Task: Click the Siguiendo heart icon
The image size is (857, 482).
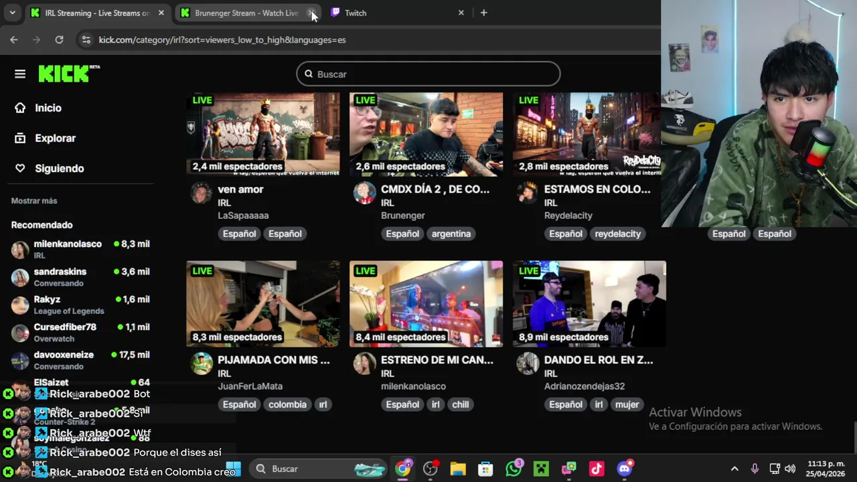Action: (20, 168)
